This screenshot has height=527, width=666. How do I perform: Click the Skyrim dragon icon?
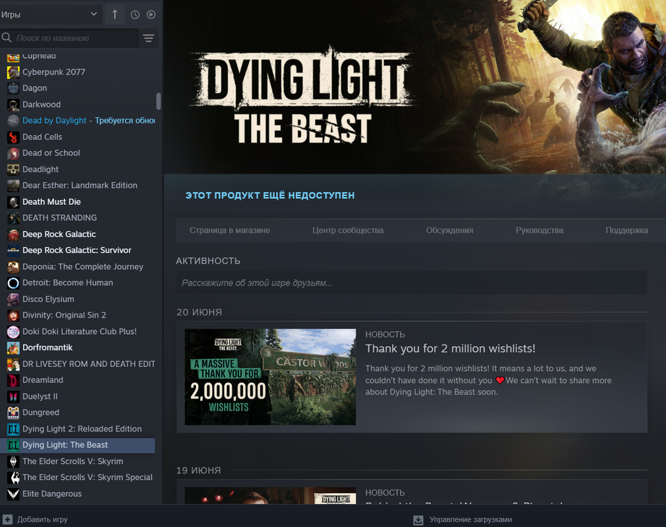[13, 462]
